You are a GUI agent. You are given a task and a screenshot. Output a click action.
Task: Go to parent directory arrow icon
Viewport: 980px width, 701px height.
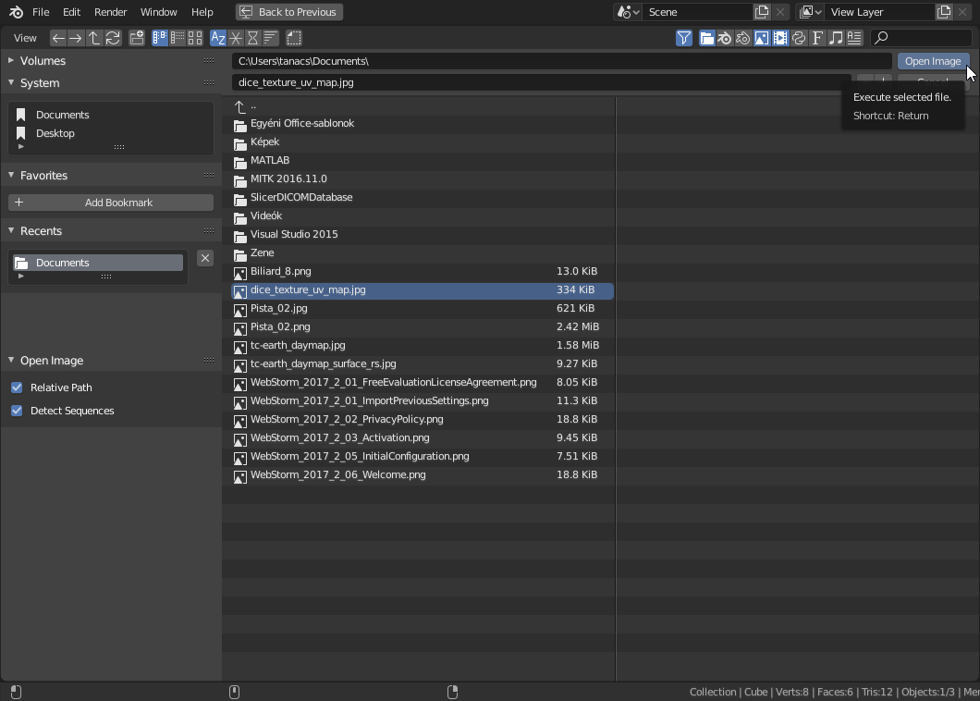pyautogui.click(x=94, y=38)
